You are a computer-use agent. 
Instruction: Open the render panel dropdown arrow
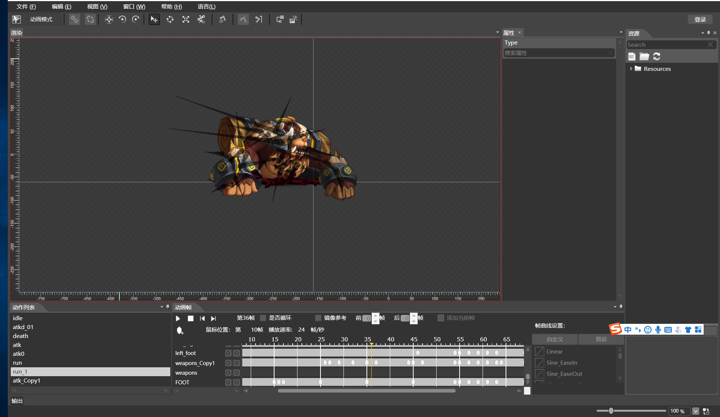click(x=497, y=33)
